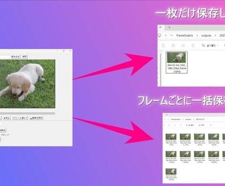Image resolution: width=225 pixels, height=186 pixels.
Task: Open FrameSnatch breadcrumb in lower Explorer
Action: click(x=176, y=119)
